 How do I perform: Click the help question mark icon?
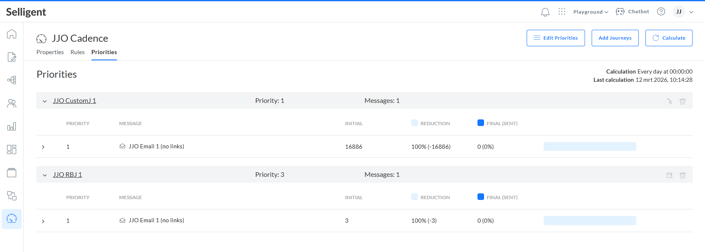coord(661,12)
